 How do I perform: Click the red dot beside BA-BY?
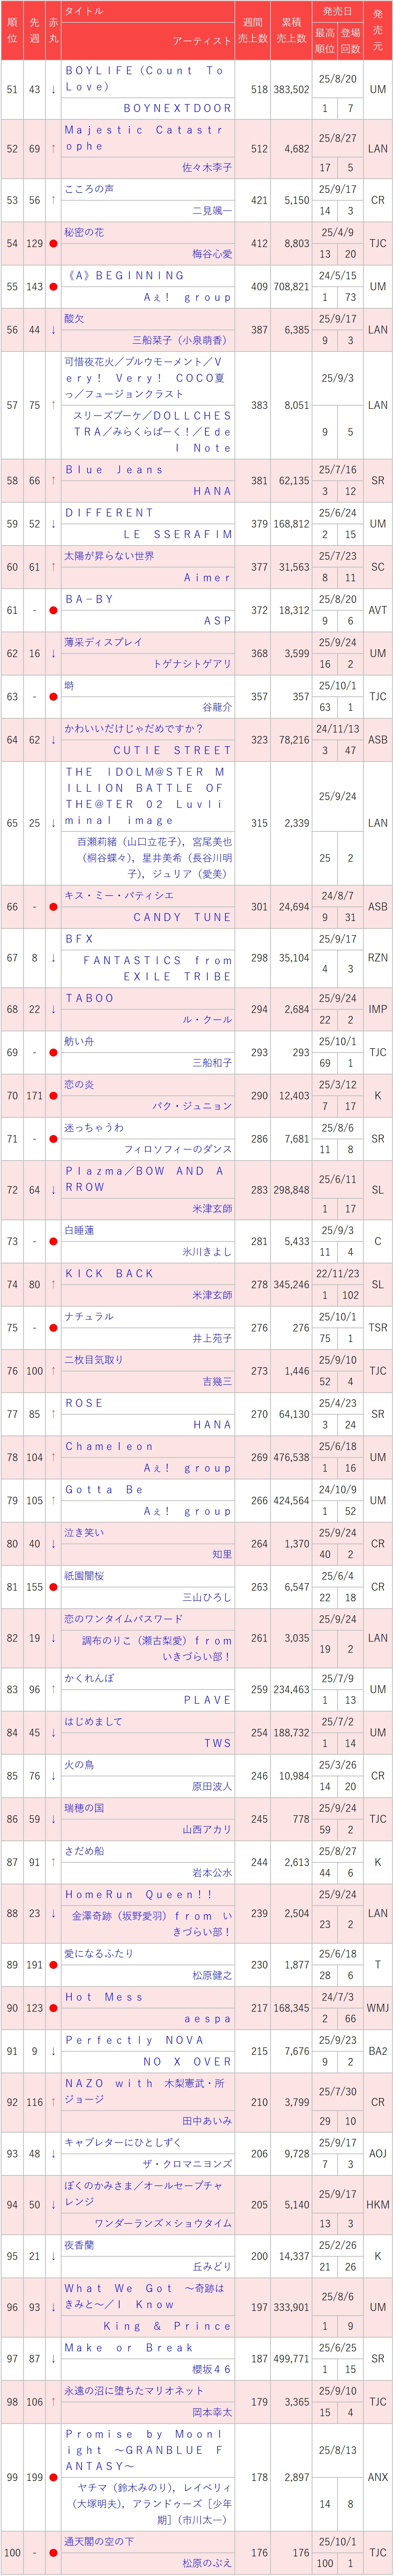click(x=53, y=610)
